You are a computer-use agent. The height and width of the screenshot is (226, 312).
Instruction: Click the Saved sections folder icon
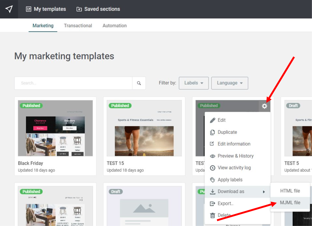79,9
